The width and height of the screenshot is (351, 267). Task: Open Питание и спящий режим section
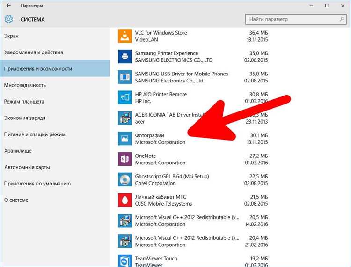[x=55, y=134]
